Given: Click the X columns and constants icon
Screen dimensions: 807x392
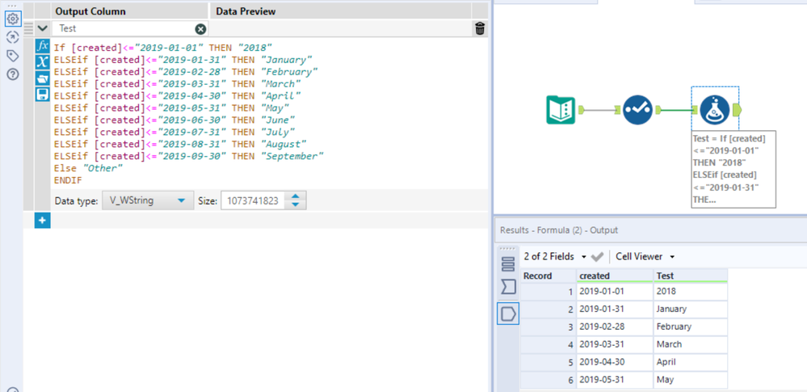Looking at the screenshot, I should point(43,61).
